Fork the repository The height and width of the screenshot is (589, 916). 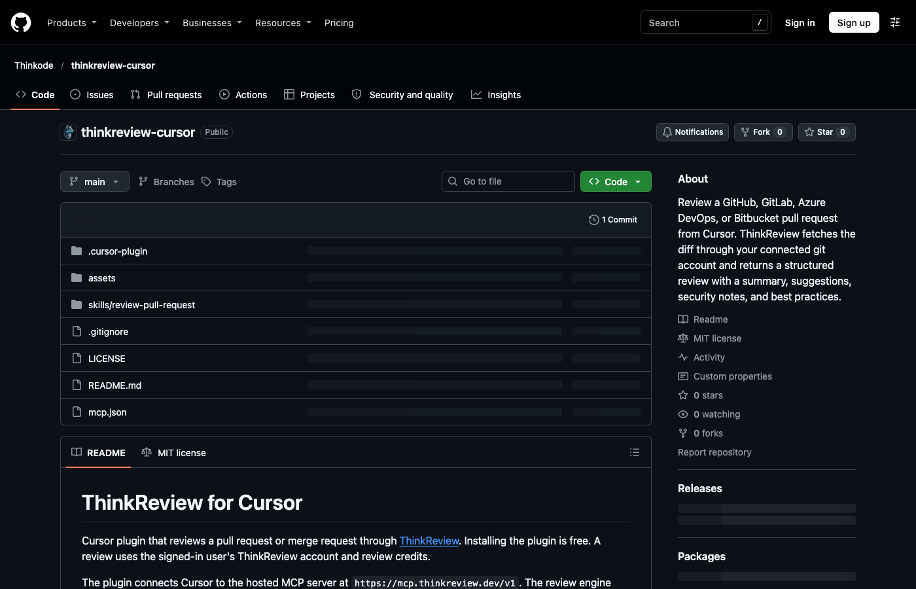click(763, 132)
